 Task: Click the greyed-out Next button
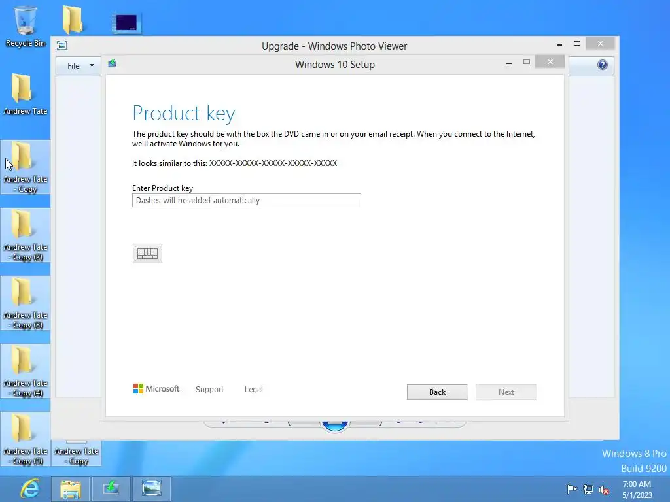pyautogui.click(x=506, y=392)
